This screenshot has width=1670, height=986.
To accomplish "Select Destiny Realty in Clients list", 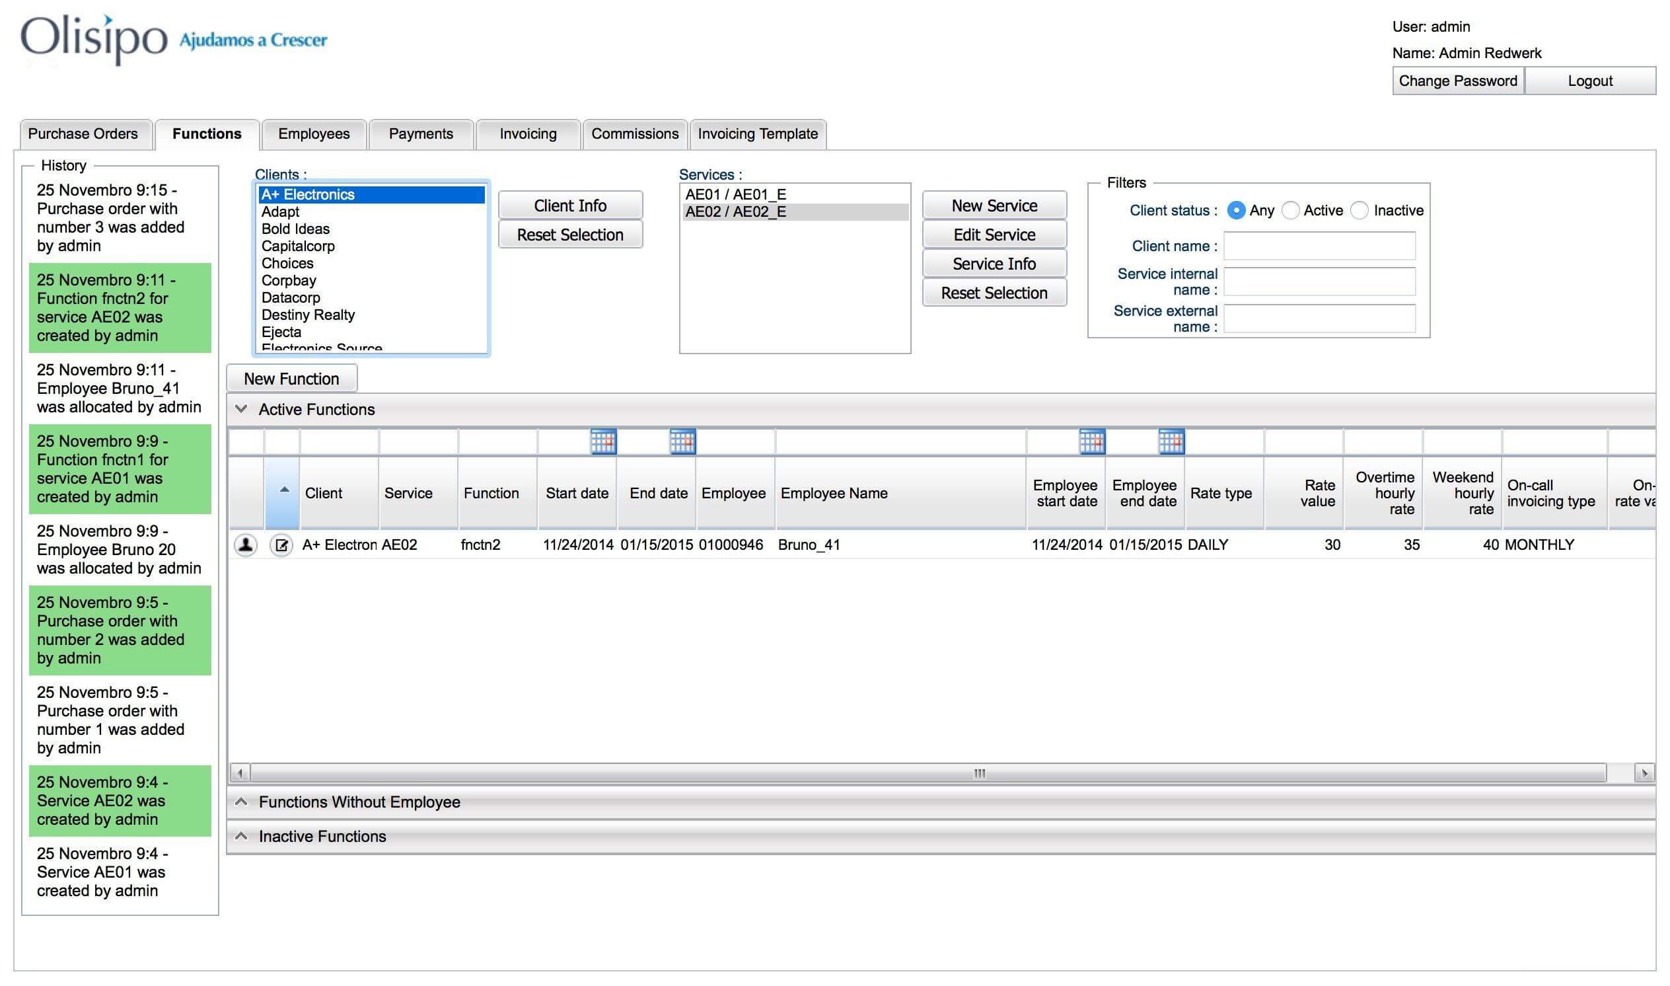I will tap(372, 316).
